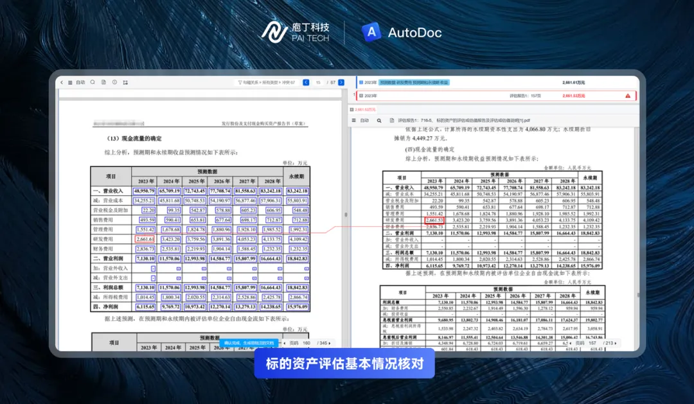Viewport: 694px width, 404px height.
Task: Click the 3,423.20 cell in left table
Action: pyautogui.click(x=170, y=239)
